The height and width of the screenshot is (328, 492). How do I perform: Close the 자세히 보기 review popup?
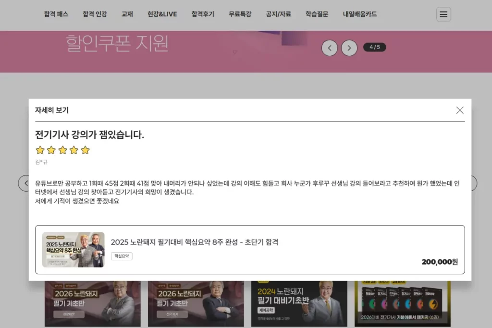(459, 110)
